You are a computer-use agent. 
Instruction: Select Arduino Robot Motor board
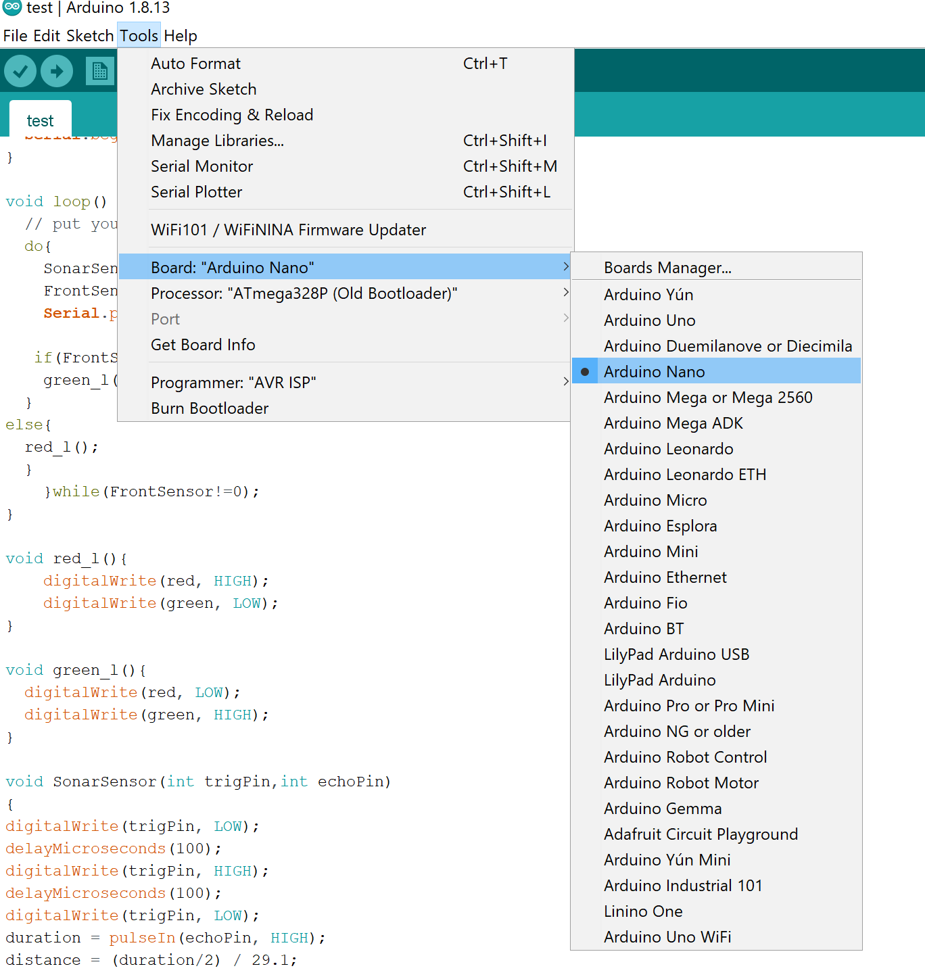click(716, 782)
